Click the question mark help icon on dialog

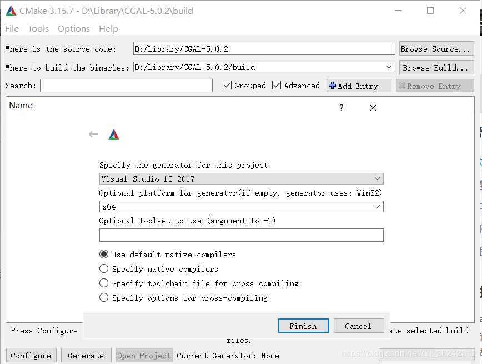(x=341, y=108)
